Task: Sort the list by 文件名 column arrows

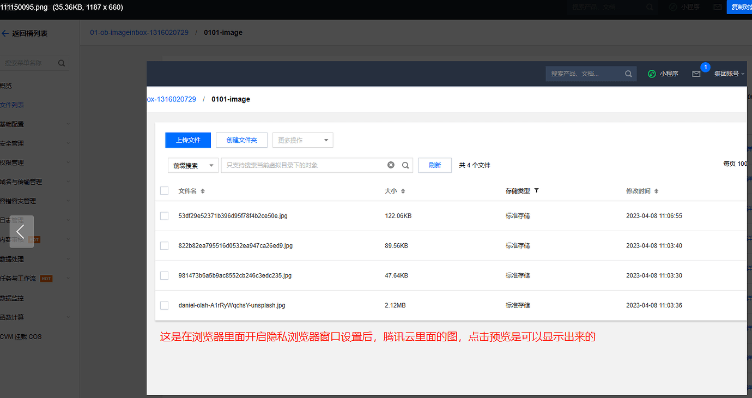Action: pos(203,191)
